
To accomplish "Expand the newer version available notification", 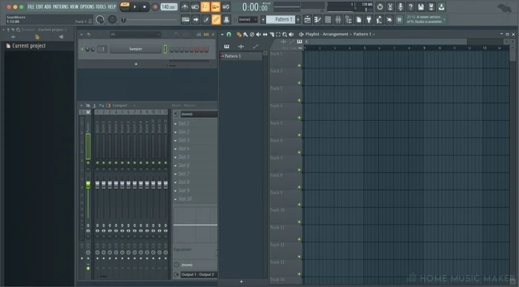I will (445, 19).
